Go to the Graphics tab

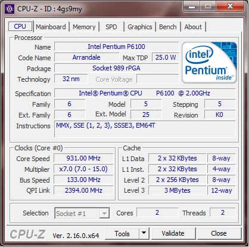[x=140, y=27]
